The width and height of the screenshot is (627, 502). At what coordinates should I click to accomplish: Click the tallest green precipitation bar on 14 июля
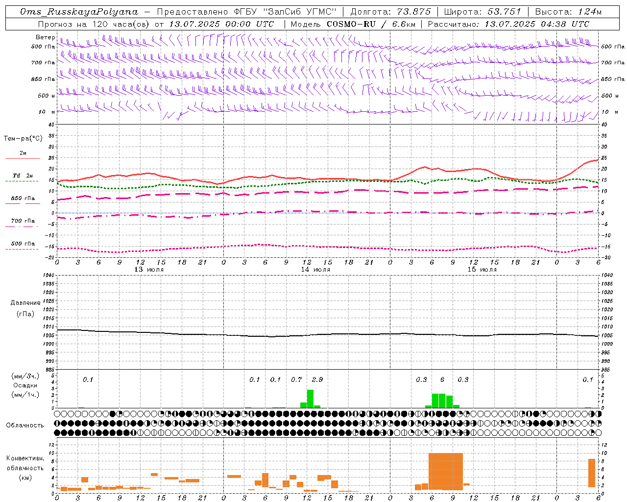point(310,399)
